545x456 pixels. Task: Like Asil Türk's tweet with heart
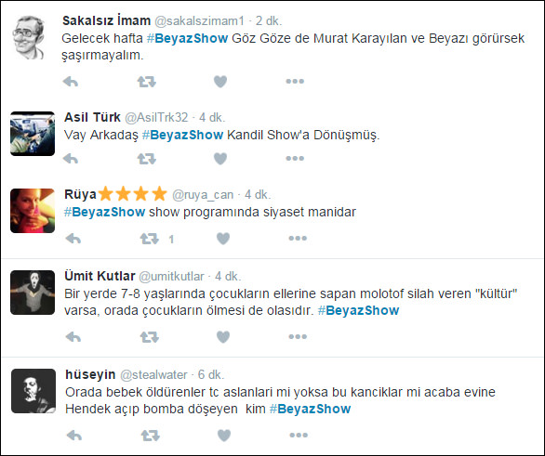click(220, 159)
